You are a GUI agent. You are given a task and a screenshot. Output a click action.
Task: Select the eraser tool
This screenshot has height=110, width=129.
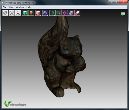pos(77,13)
